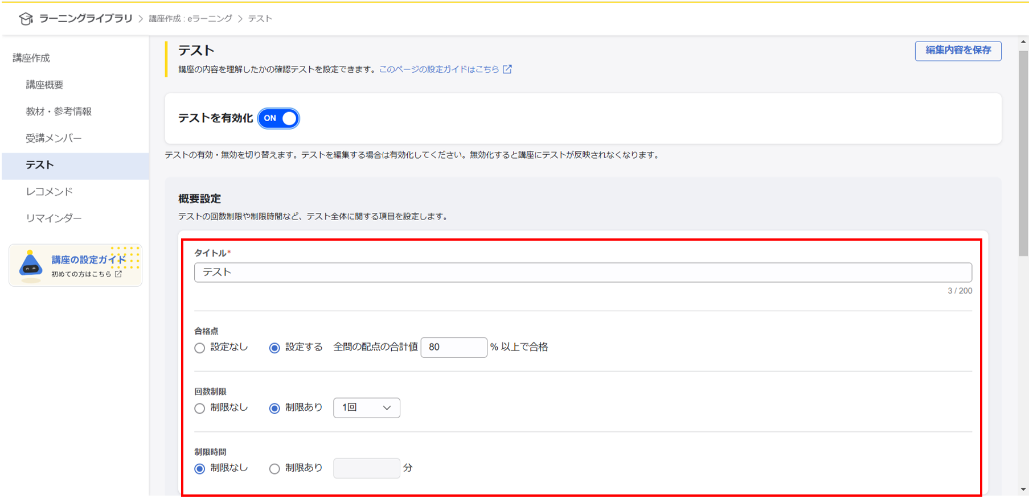Screen dimensions: 1033x499
Task: Click the scrollbar up arrow
Action: pos(1023,42)
